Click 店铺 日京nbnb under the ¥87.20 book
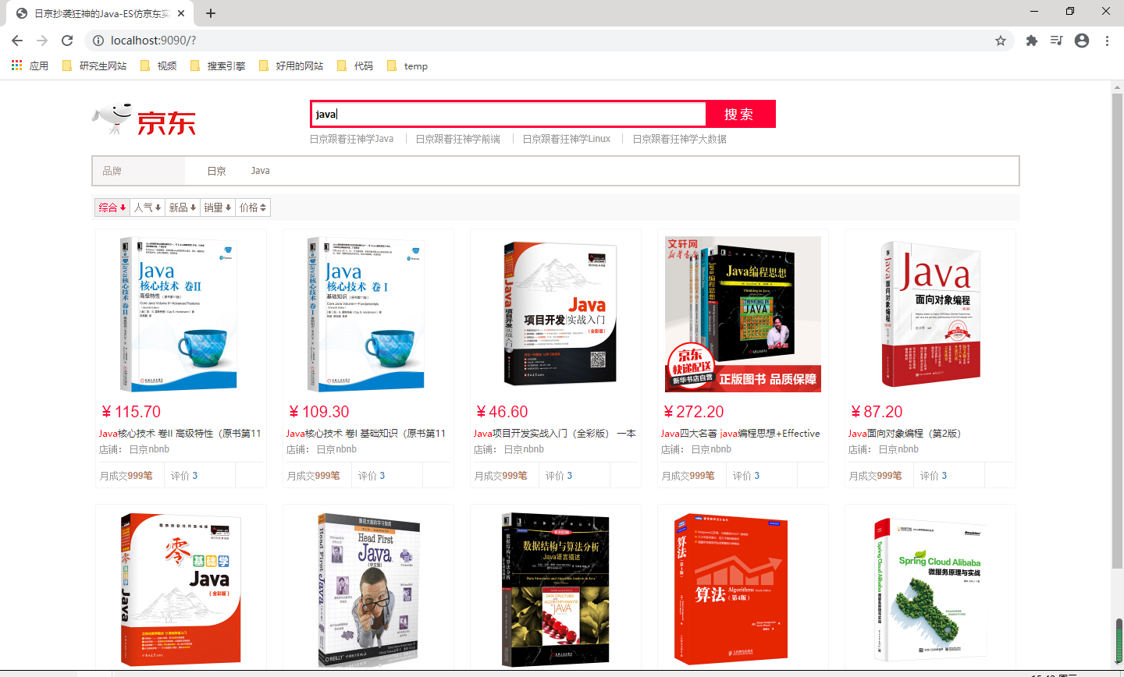The image size is (1124, 677). pyautogui.click(x=884, y=449)
